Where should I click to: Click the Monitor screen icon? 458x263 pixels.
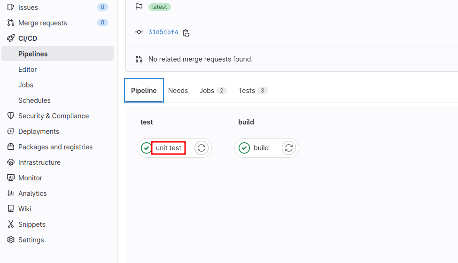(11, 178)
